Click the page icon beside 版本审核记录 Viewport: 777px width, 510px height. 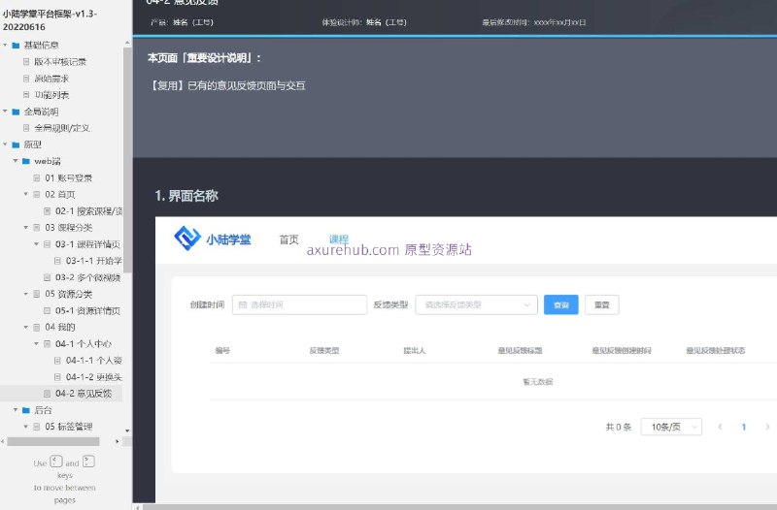[x=26, y=62]
